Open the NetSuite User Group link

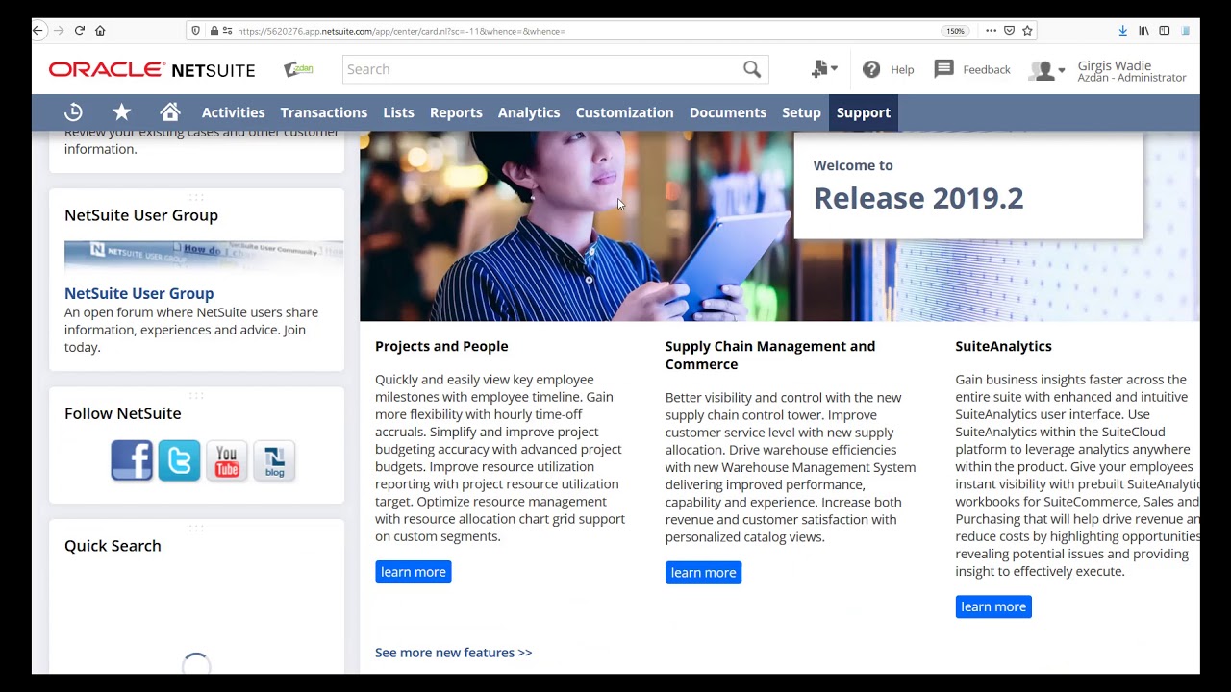point(138,293)
